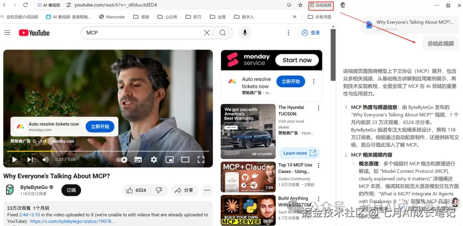Expand hidden bookmarks with double chevron
The width and height of the screenshot is (463, 226).
[295, 17]
